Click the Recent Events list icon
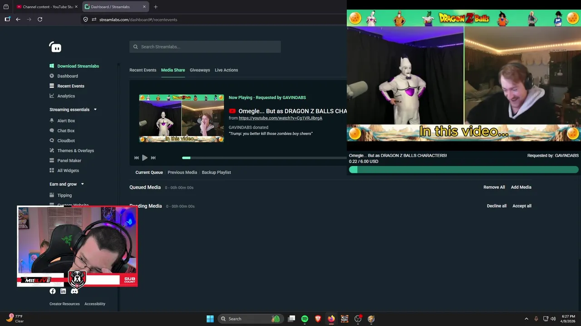581x326 pixels. click(52, 86)
